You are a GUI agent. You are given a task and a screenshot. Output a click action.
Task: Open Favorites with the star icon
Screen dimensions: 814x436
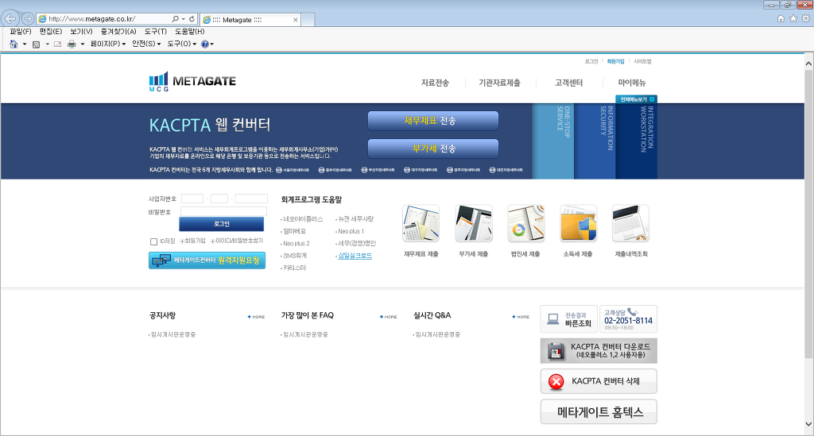[x=793, y=19]
